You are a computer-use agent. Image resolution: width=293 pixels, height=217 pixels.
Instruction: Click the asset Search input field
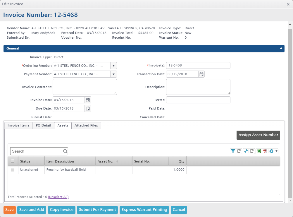click(x=37, y=151)
